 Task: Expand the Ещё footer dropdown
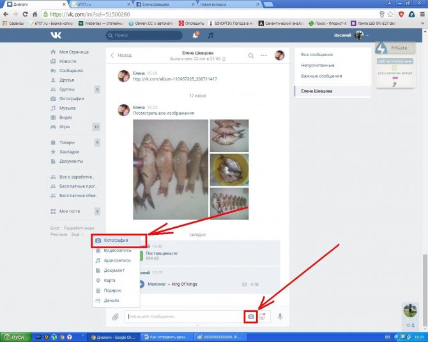[77, 235]
